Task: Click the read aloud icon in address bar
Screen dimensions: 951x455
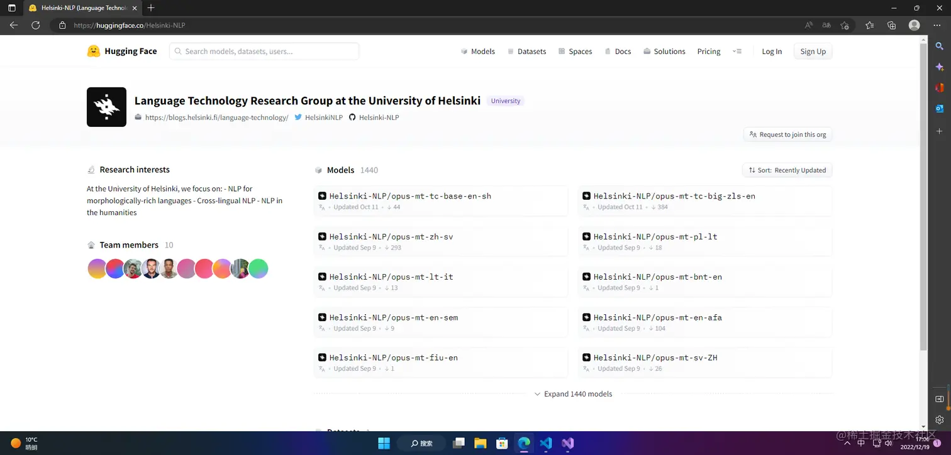Action: pyautogui.click(x=809, y=25)
